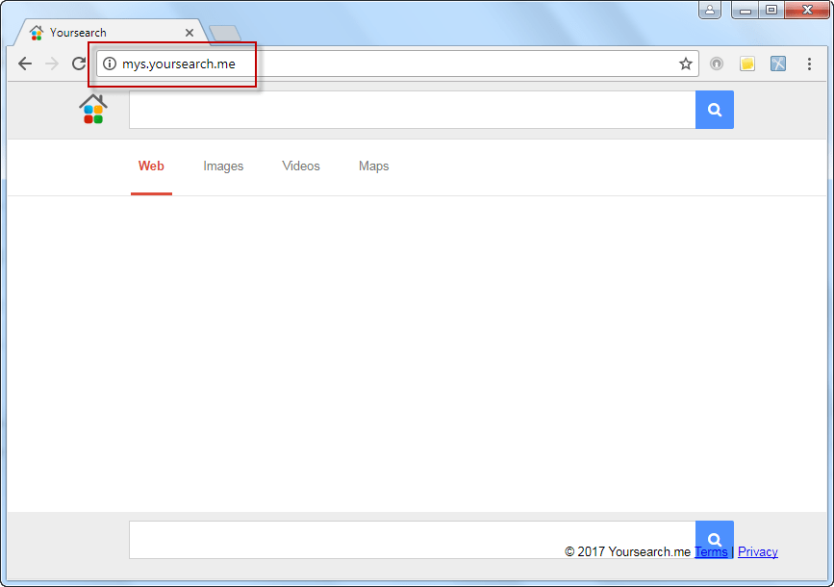Open a new browser tab
834x587 pixels.
pyautogui.click(x=225, y=33)
